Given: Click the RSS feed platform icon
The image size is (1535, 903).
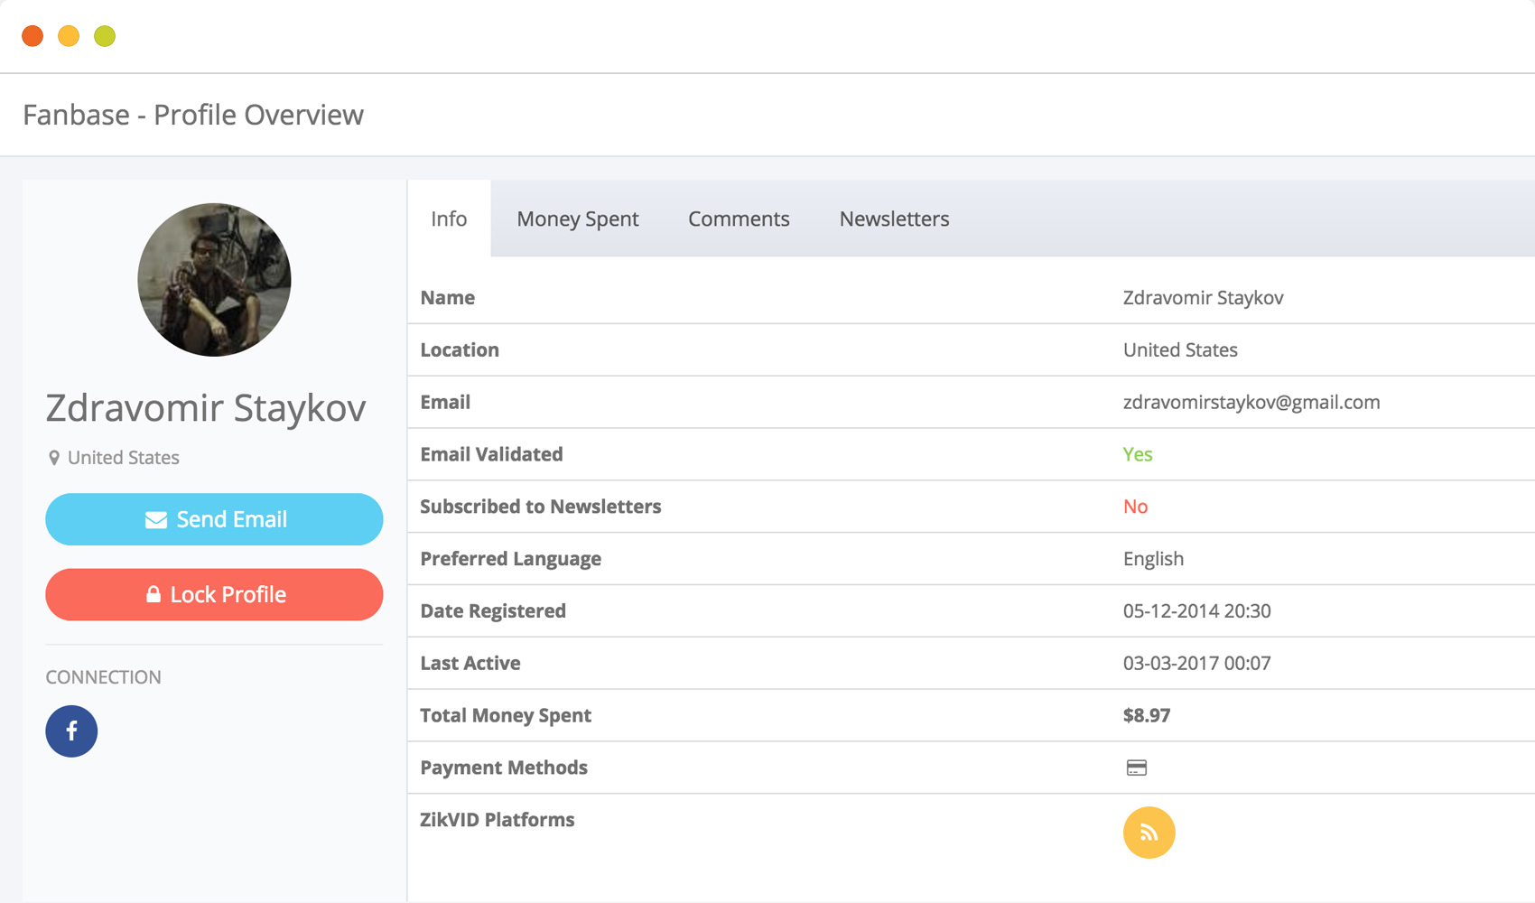Looking at the screenshot, I should (x=1149, y=832).
